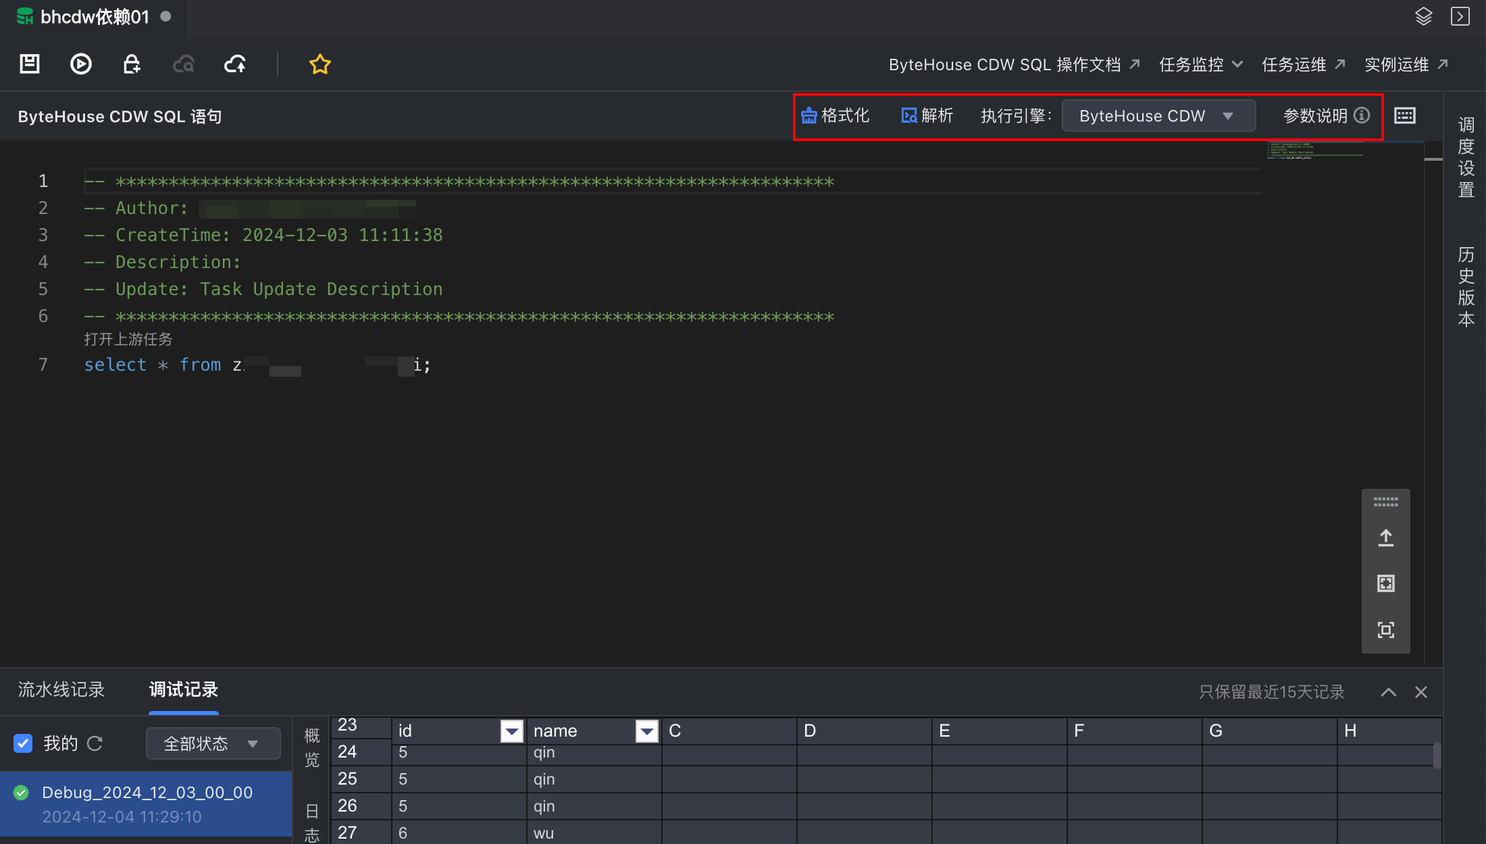Open the keyboard shortcuts icon
This screenshot has width=1486, height=844.
[x=1405, y=116]
